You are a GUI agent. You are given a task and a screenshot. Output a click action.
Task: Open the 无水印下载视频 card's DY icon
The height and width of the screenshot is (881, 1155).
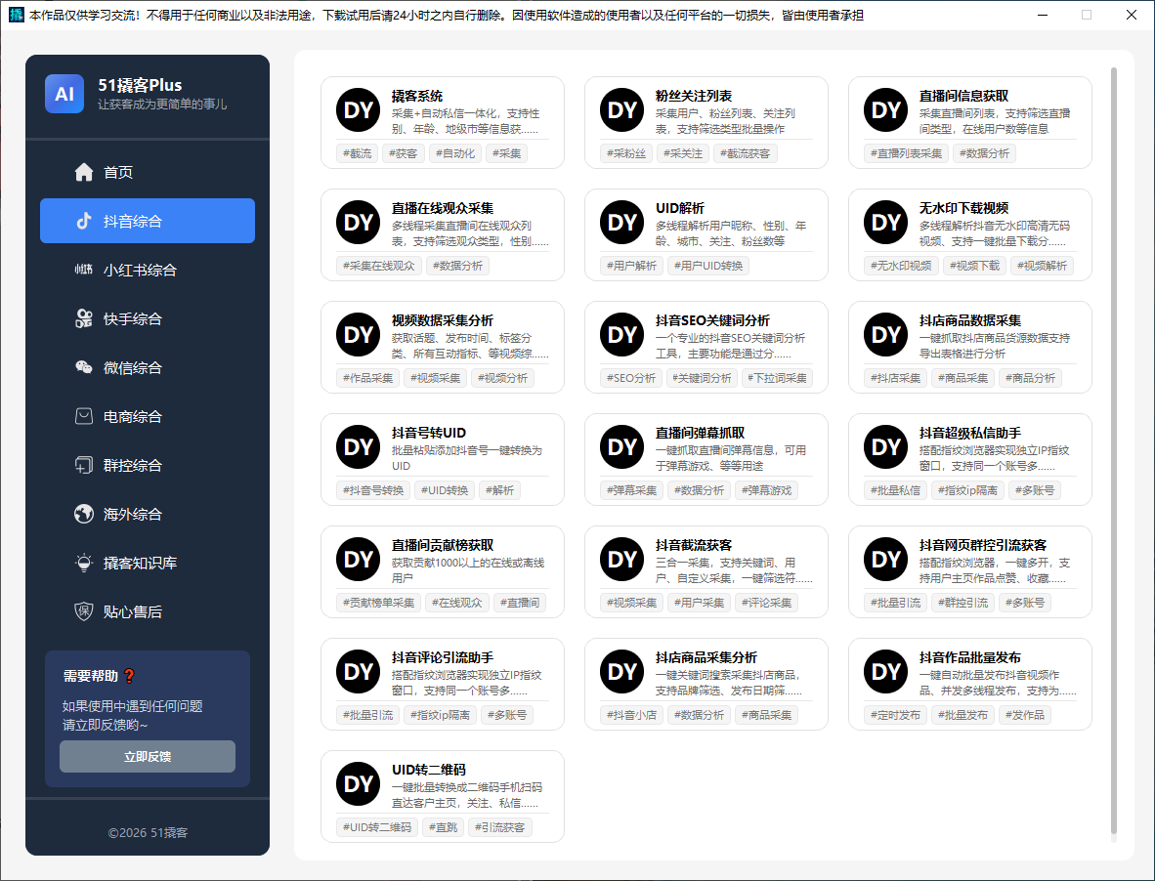pos(885,223)
